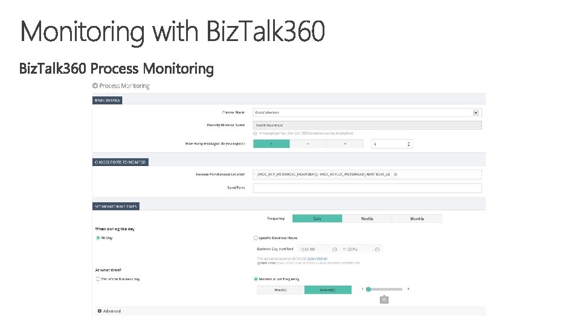
Task: Open business day start clock picker
Action: click(335, 249)
